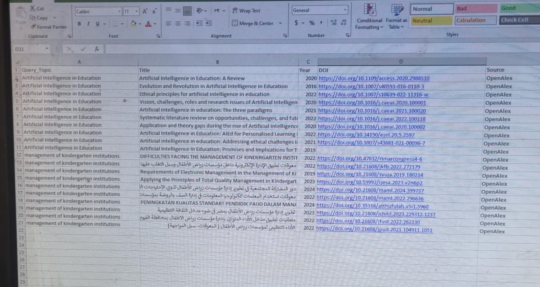Image resolution: width=540 pixels, height=287 pixels.
Task: Click Merge & Center button
Action: (x=253, y=23)
